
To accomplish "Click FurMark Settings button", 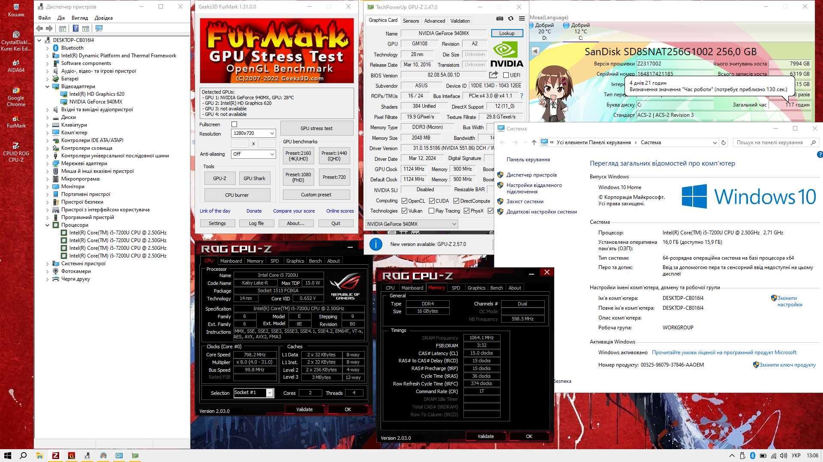I will 217,223.
